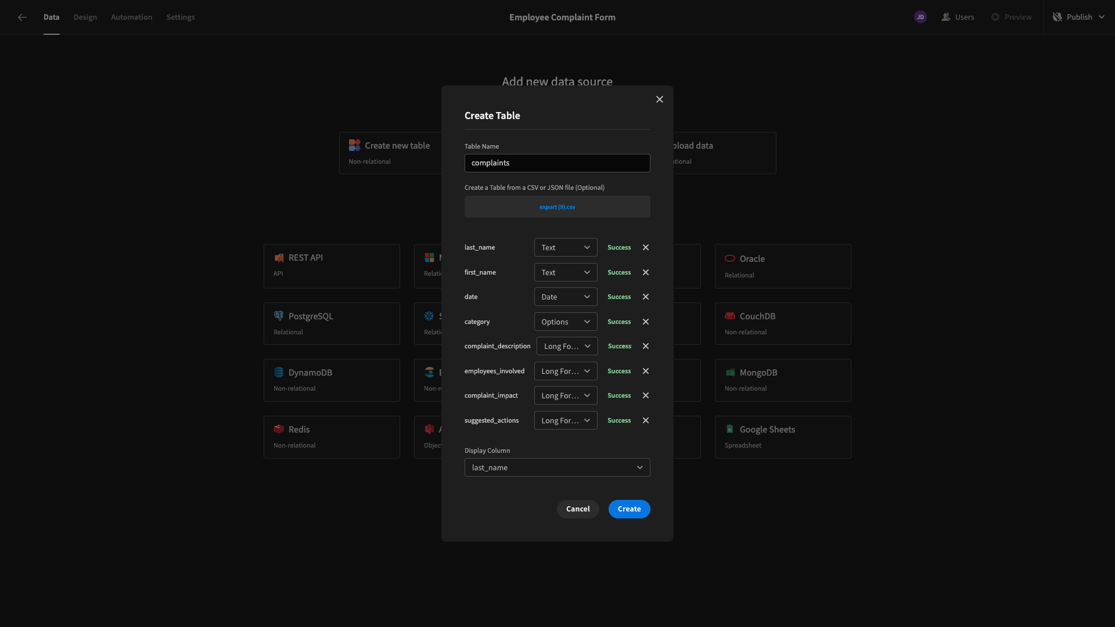Switch to the Design tab
This screenshot has width=1115, height=627.
[85, 17]
